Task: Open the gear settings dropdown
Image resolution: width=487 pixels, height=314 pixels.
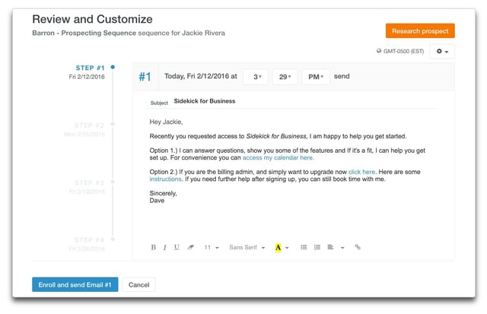Action: (442, 51)
